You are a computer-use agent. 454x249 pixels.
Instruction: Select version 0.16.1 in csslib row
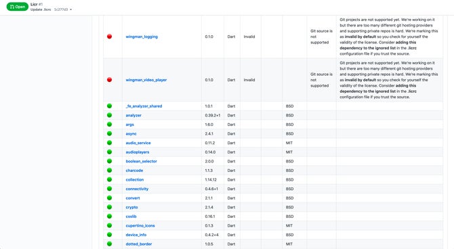(210, 217)
